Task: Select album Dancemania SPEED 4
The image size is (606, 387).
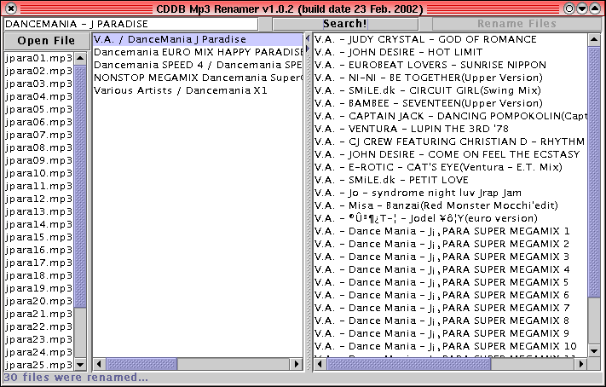Action: [198, 65]
